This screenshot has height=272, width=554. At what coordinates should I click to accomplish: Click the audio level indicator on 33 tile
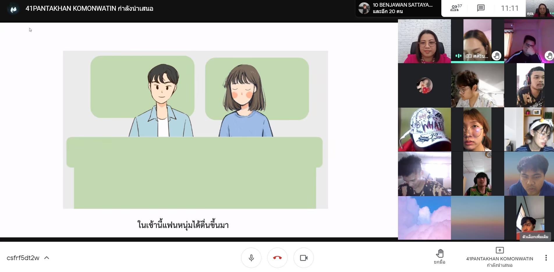point(459,56)
